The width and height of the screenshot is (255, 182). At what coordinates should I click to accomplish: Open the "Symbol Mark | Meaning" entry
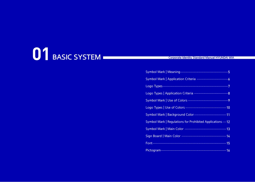[163, 72]
